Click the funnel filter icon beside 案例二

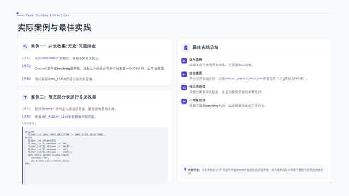(x=25, y=97)
